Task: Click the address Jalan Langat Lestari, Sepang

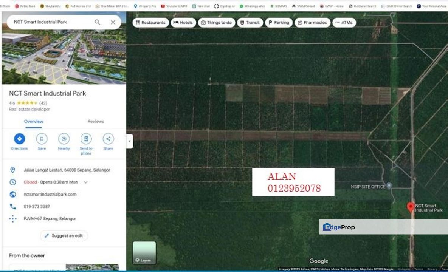Action: coord(67,170)
